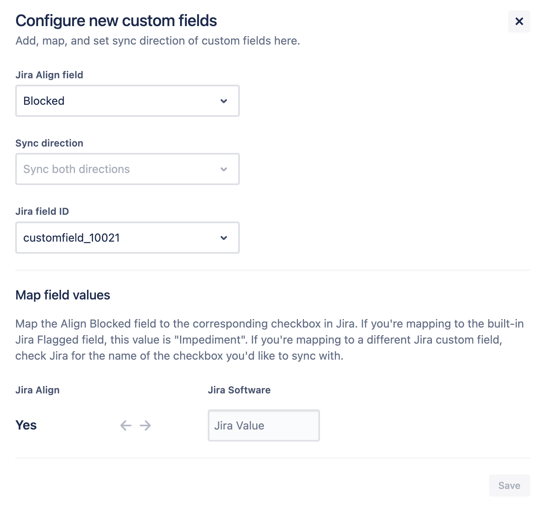The height and width of the screenshot is (517, 543).
Task: Click the Jira Align column header
Action: click(x=37, y=390)
